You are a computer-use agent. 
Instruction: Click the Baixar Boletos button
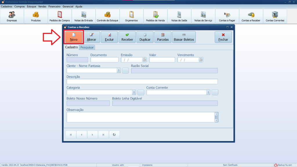pos(184,37)
